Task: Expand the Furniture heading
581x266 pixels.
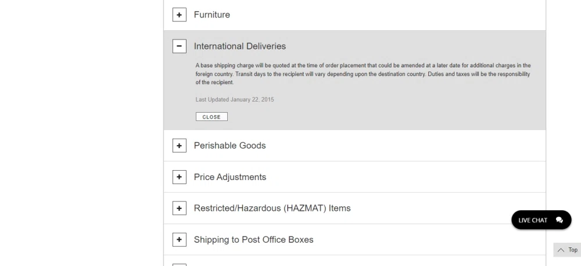Action: [x=212, y=15]
